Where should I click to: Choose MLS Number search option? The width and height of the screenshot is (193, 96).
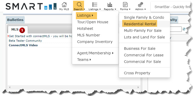[89, 35]
